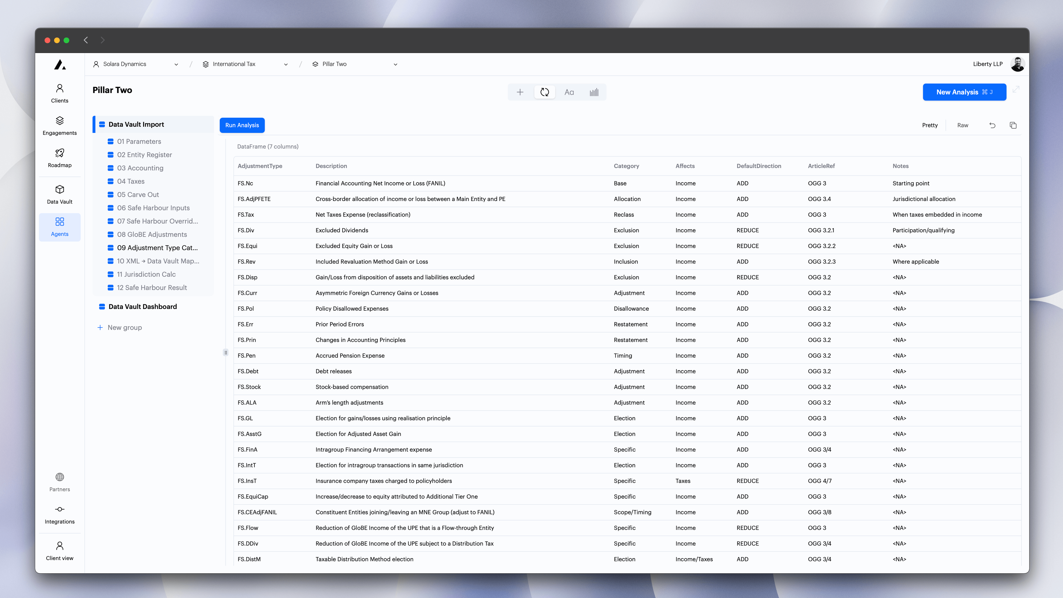Click the plus icon in the toolbar
1063x598 pixels.
[520, 92]
